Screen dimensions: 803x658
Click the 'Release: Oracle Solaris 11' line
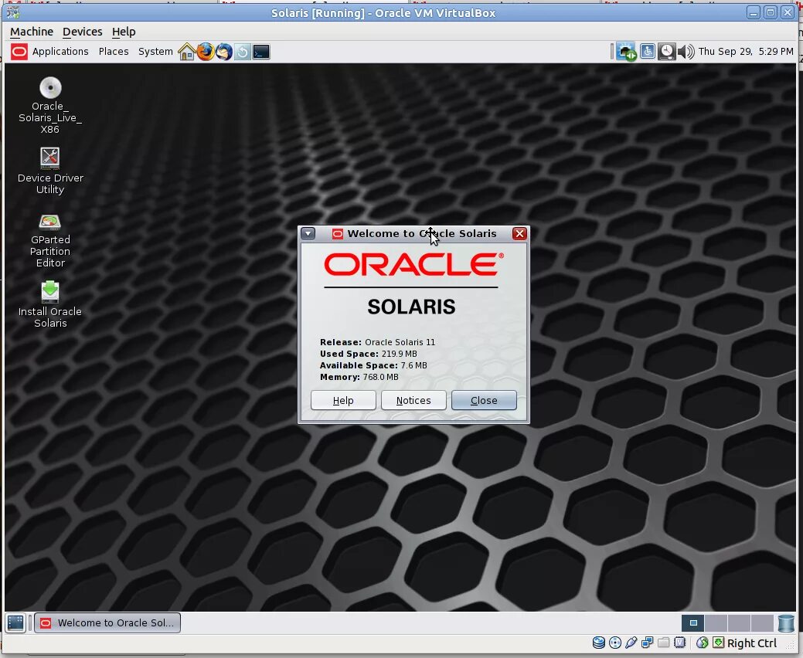[x=377, y=342]
